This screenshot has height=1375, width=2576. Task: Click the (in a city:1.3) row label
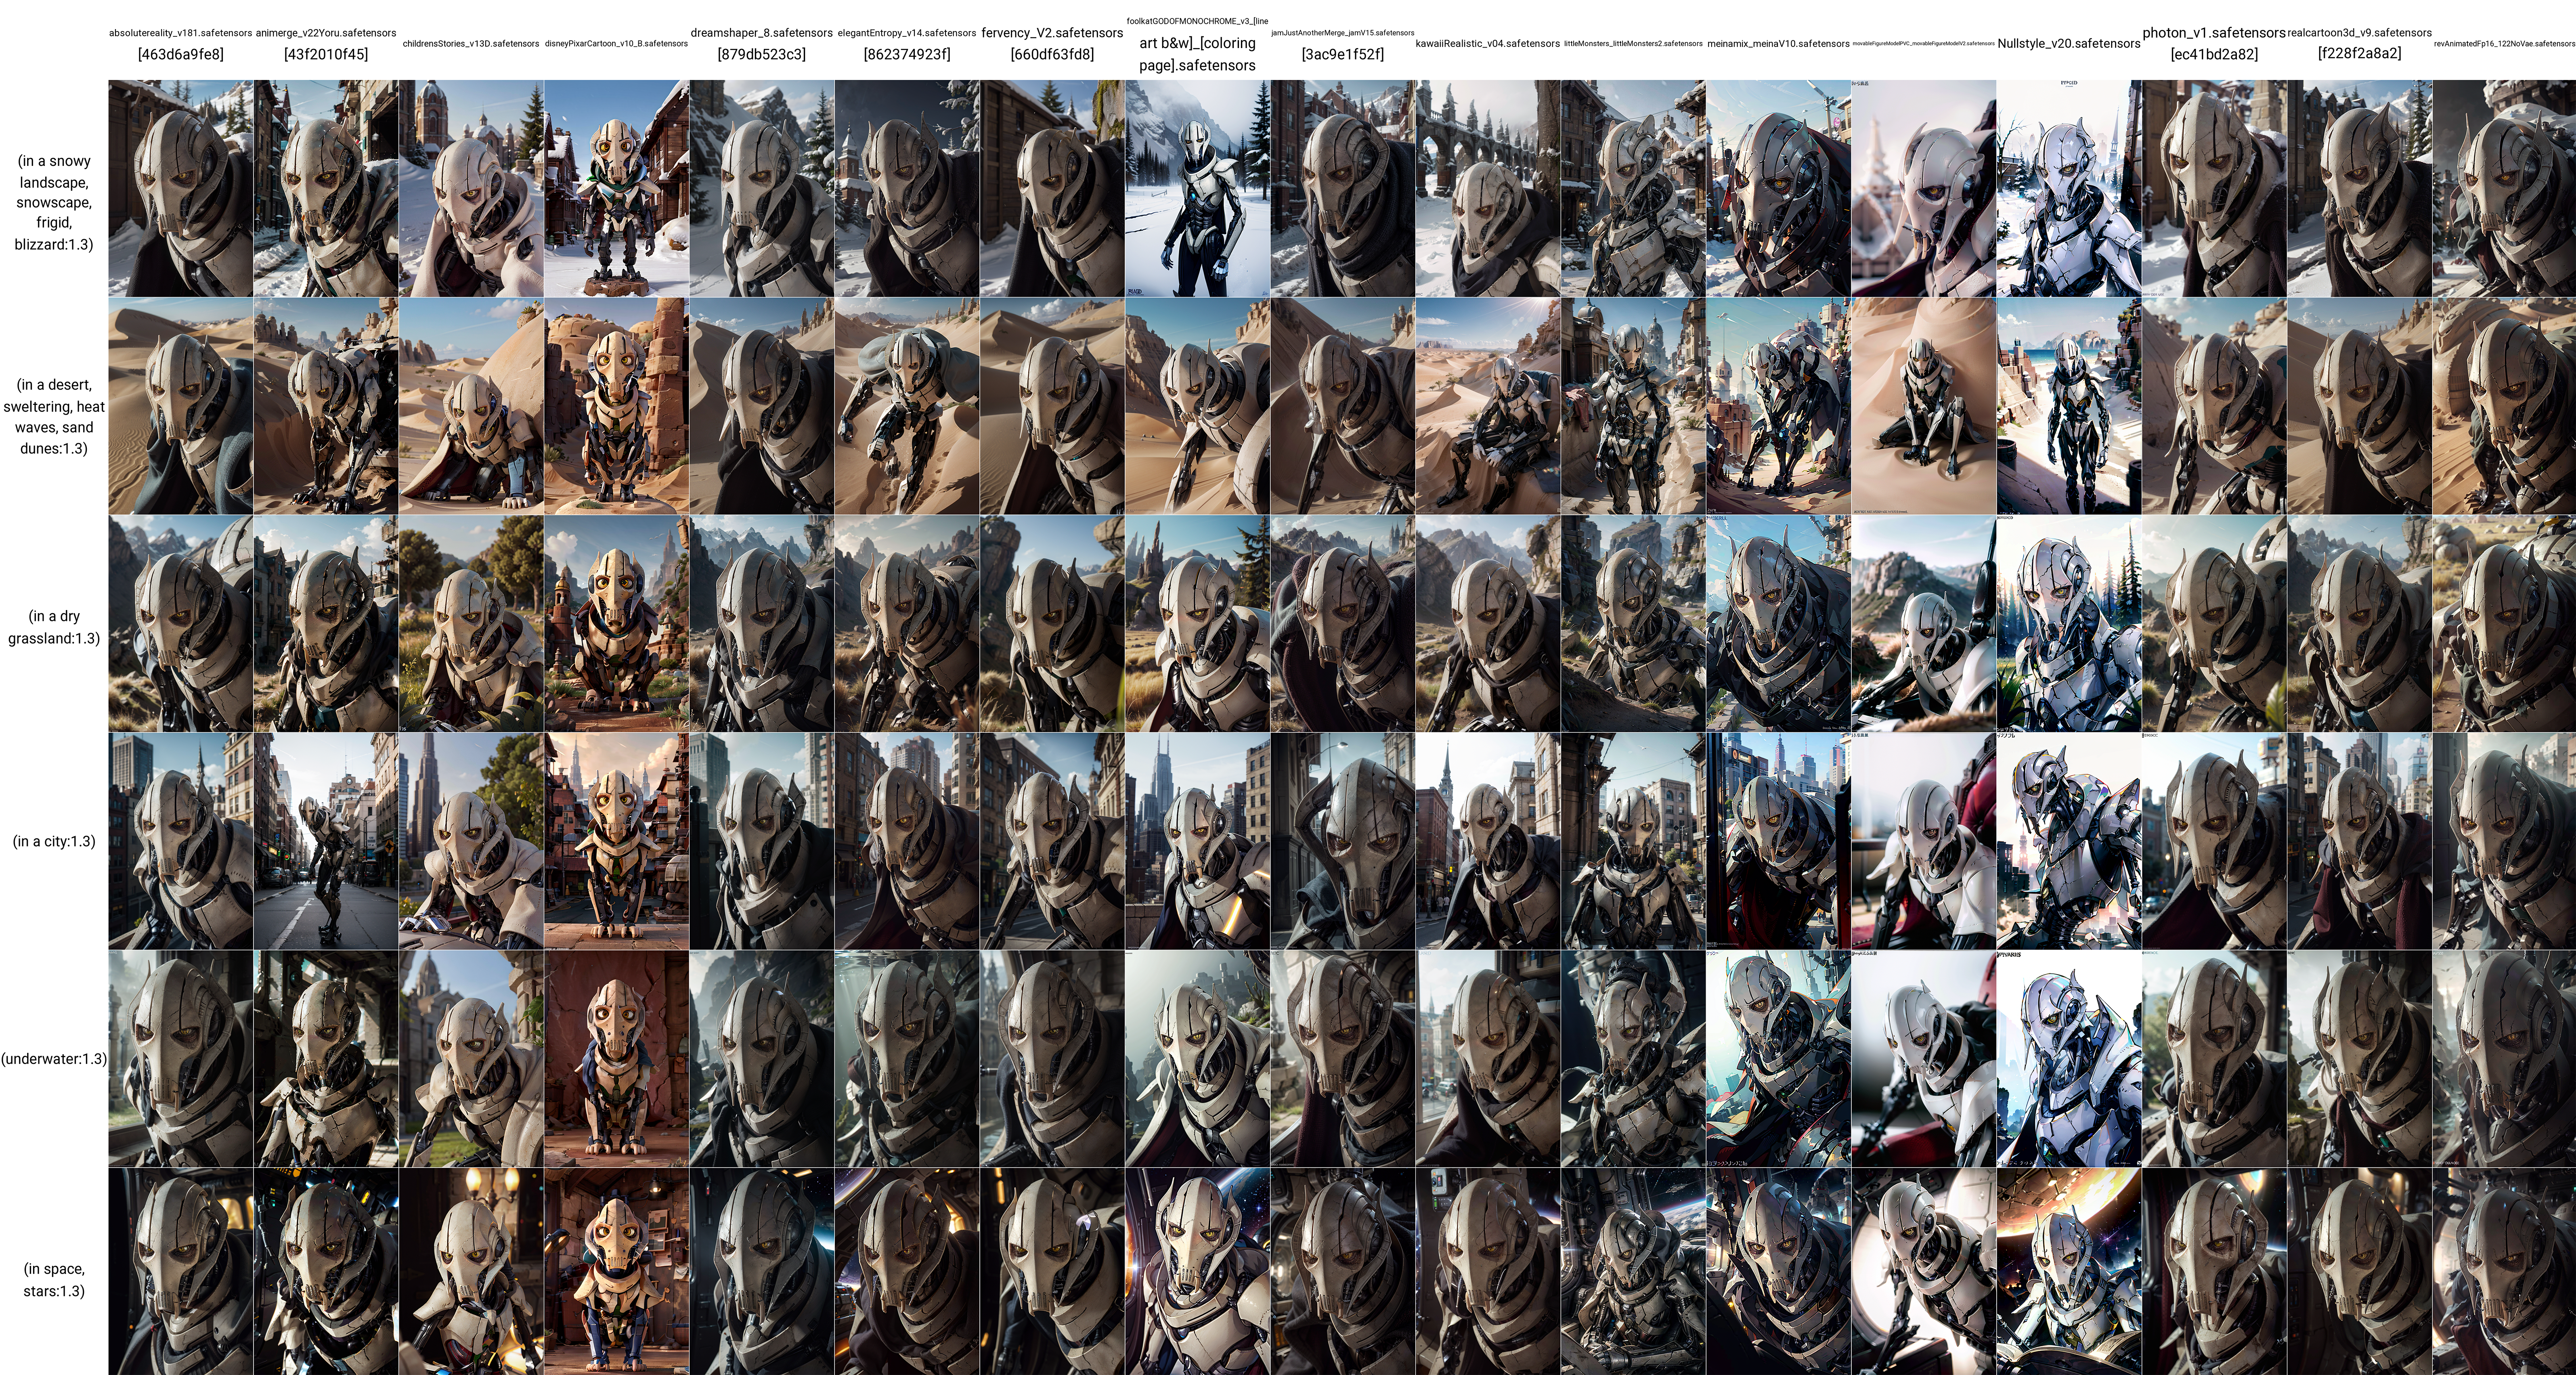click(x=54, y=841)
